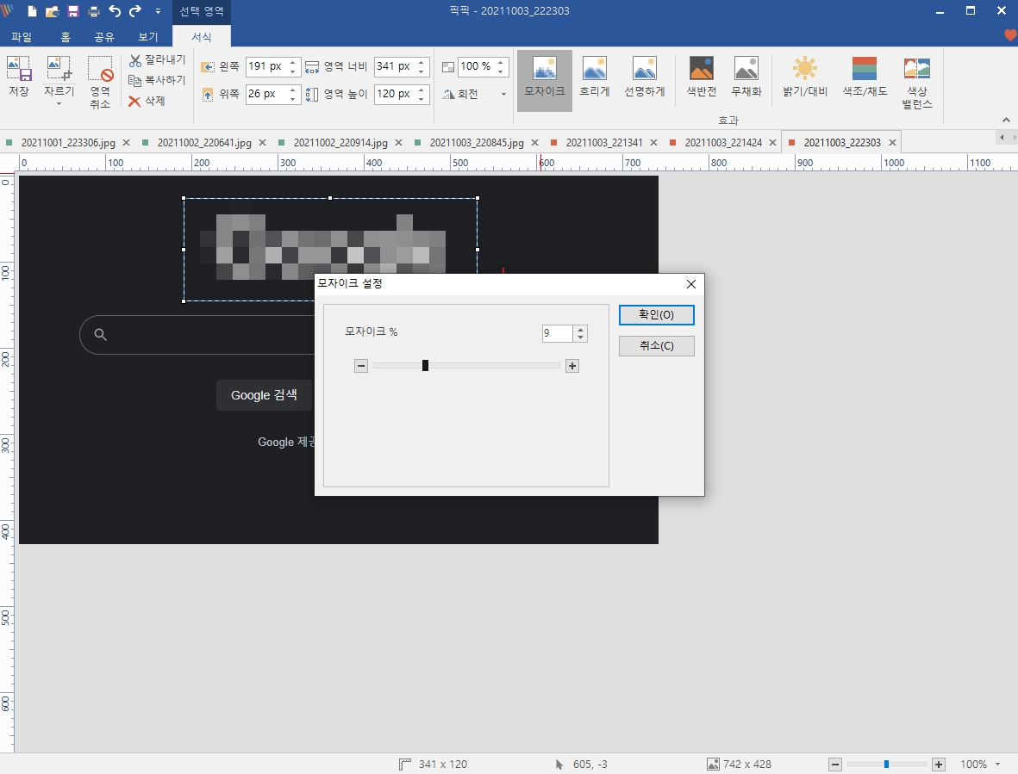Open Brightness/Contrast (밝기/대비) adjustment
This screenshot has width=1018, height=774.
[x=805, y=77]
